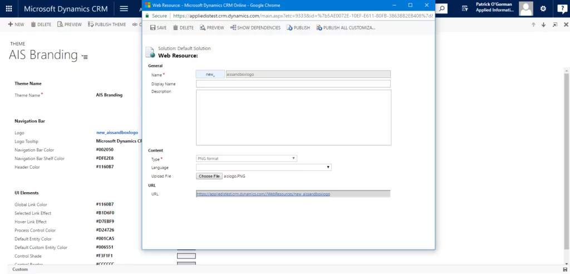The image size is (570, 274).
Task: Click the Description text area
Action: (x=293, y=118)
